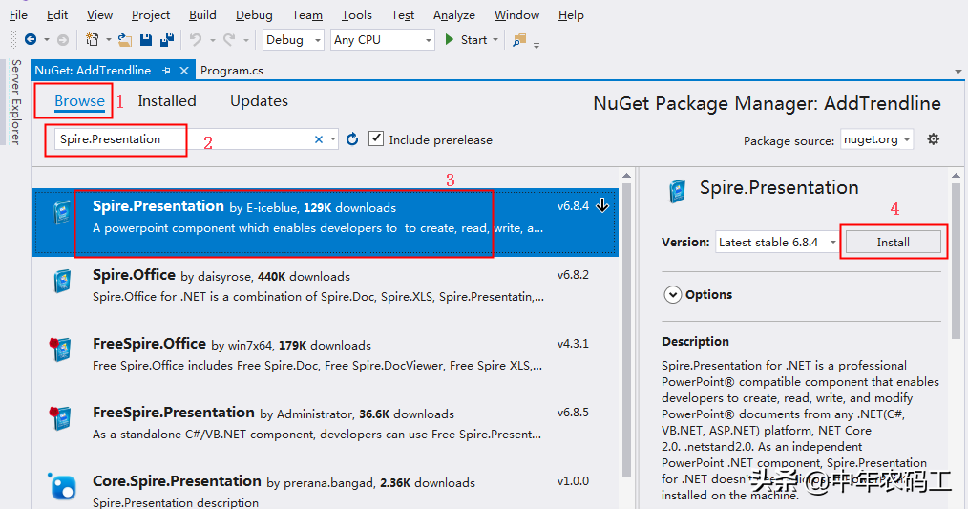Open the File menu

click(18, 15)
